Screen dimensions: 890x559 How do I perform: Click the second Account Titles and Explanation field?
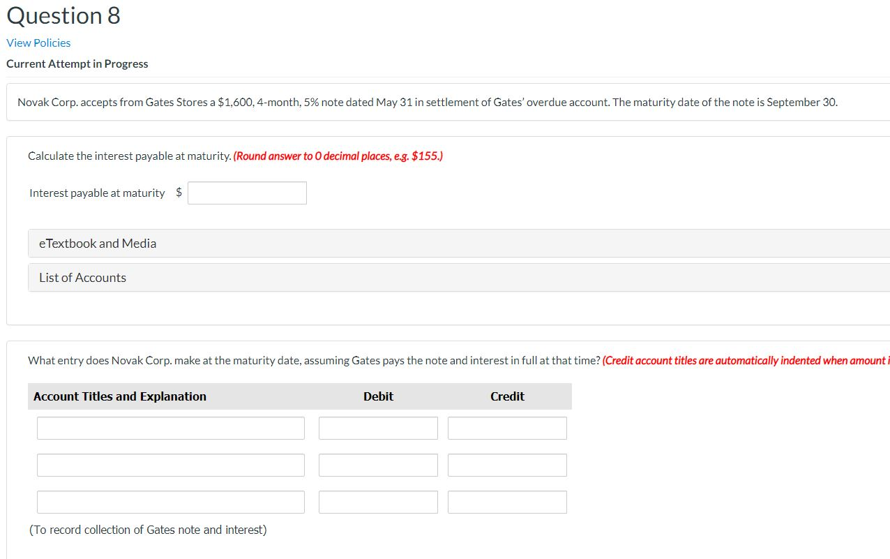[x=170, y=465]
